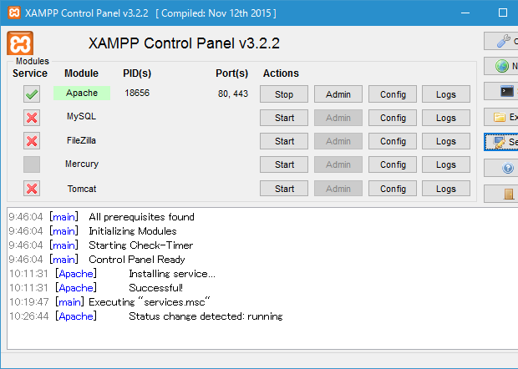Start the FileZilla module
518x369 pixels.
[x=284, y=141]
